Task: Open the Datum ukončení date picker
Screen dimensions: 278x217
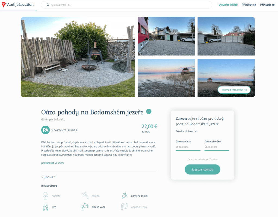Action: click(217, 147)
